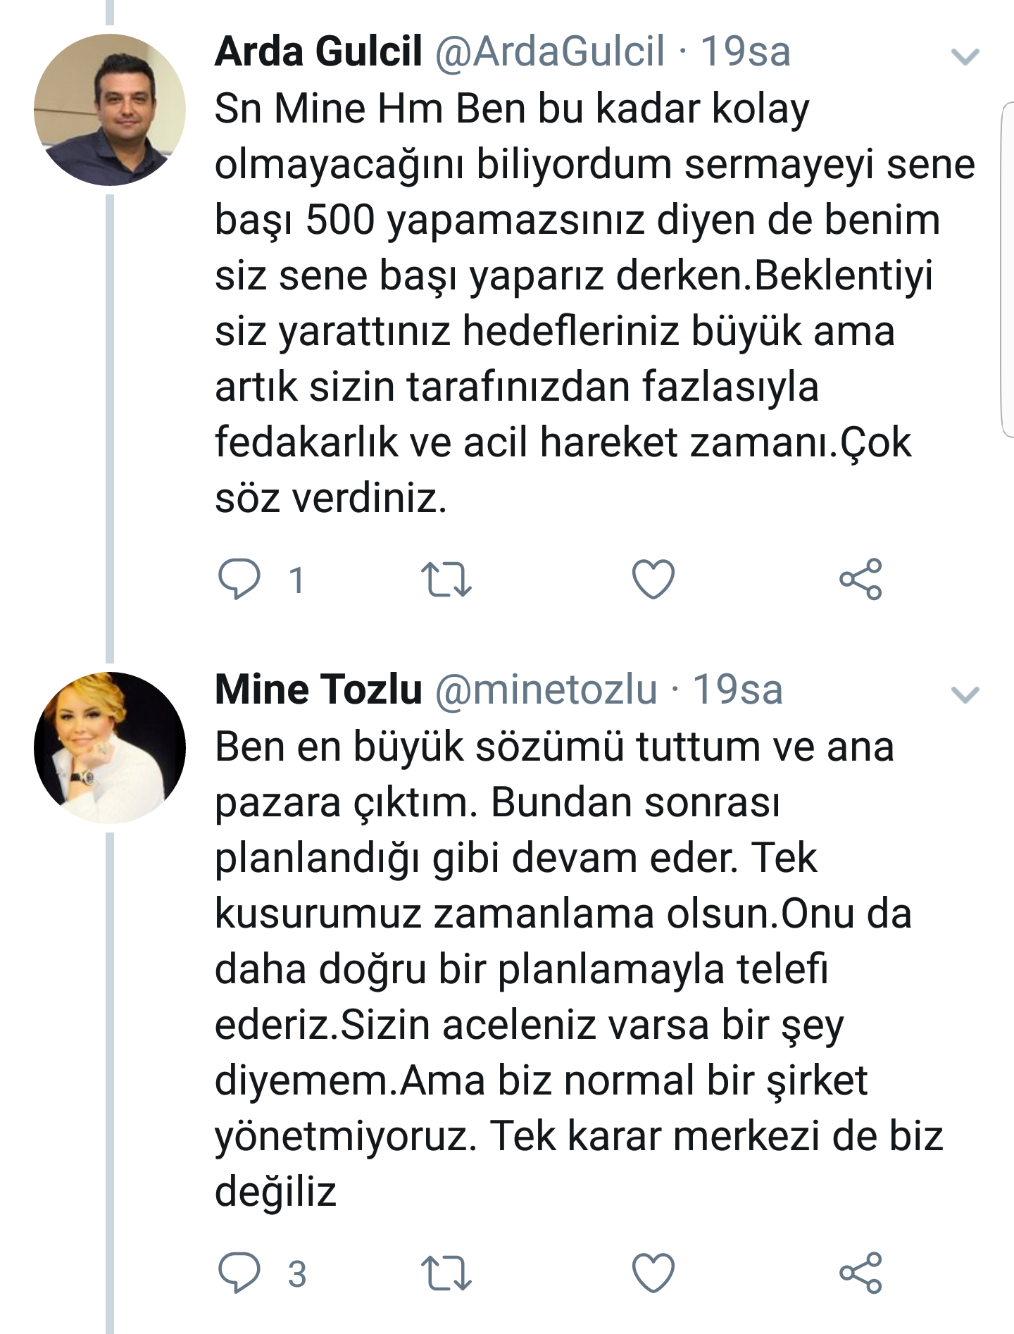Screen dimensions: 1014x1334
Task: Open Mine Tozlu's tweet text for details
Action: [x=579, y=968]
